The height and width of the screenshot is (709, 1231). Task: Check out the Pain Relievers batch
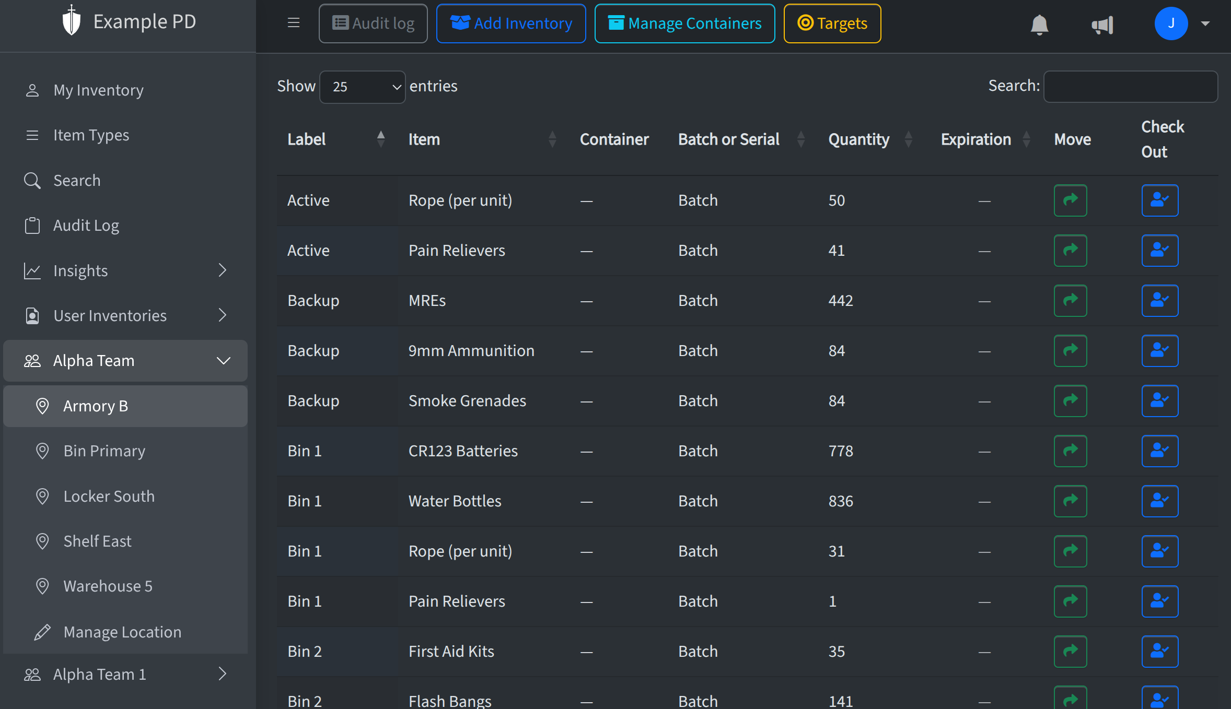[1160, 251]
